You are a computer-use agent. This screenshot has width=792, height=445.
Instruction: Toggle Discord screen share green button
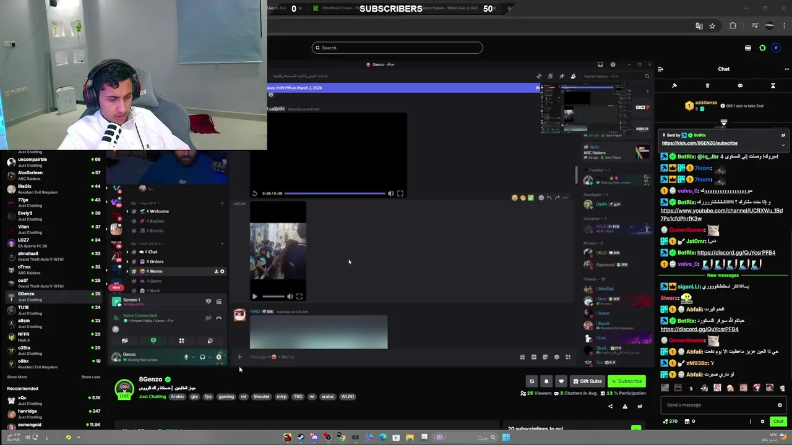tap(153, 341)
